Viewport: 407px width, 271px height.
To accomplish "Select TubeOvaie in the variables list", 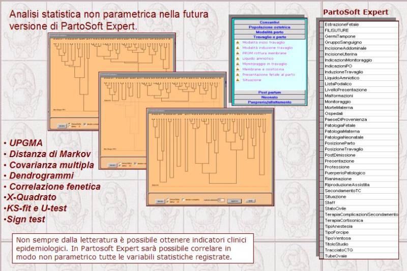I will (x=361, y=256).
